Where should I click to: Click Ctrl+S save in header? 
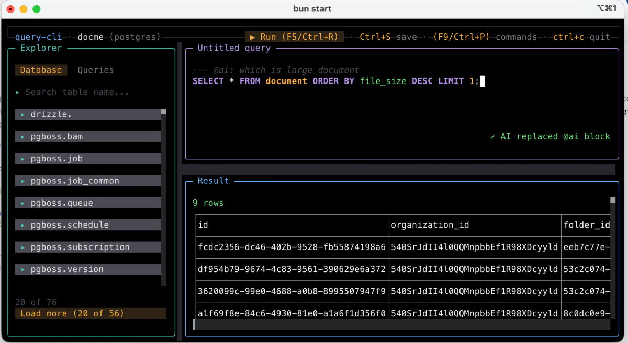coord(388,37)
